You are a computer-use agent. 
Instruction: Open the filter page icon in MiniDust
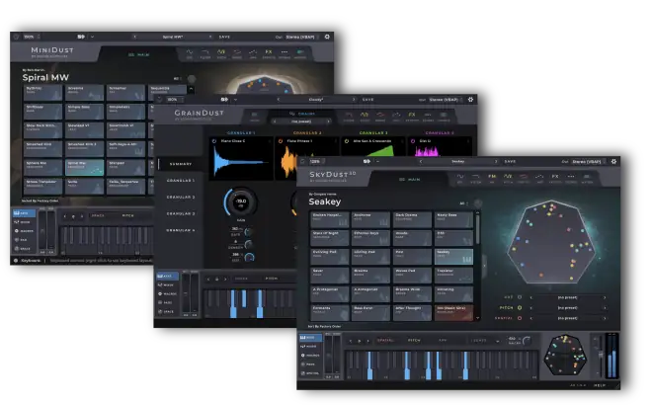pyautogui.click(x=205, y=53)
